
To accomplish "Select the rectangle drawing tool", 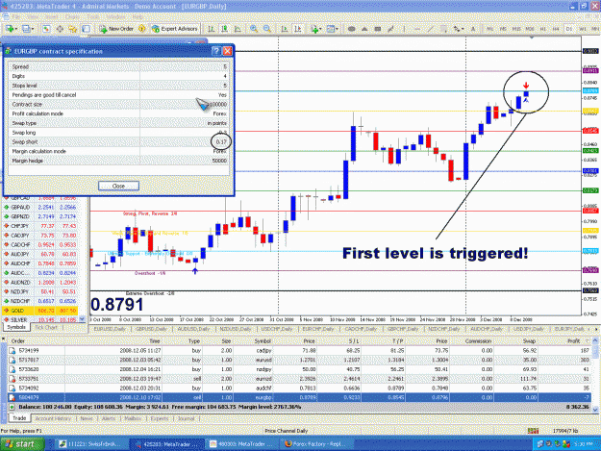I will pyautogui.click(x=378, y=29).
